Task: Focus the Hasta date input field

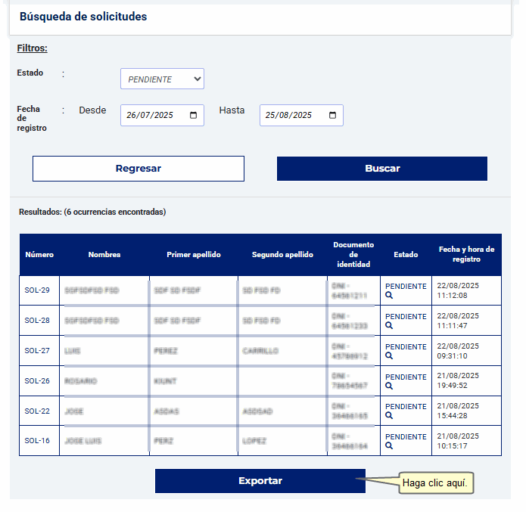Action: (x=291, y=116)
